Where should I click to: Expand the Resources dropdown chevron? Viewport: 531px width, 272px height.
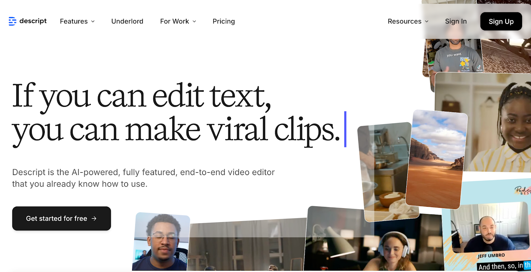point(426,22)
